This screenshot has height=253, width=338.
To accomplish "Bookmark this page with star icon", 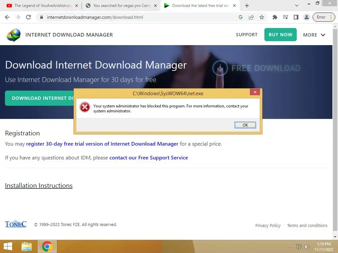I will coord(262,17).
